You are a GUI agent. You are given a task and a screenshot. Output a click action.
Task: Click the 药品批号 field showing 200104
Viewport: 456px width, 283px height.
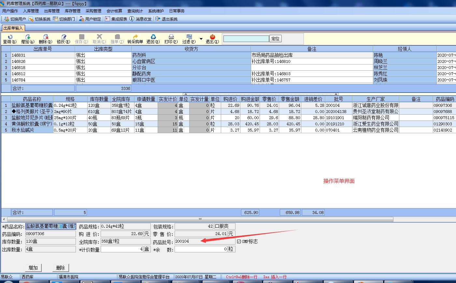click(x=205, y=241)
